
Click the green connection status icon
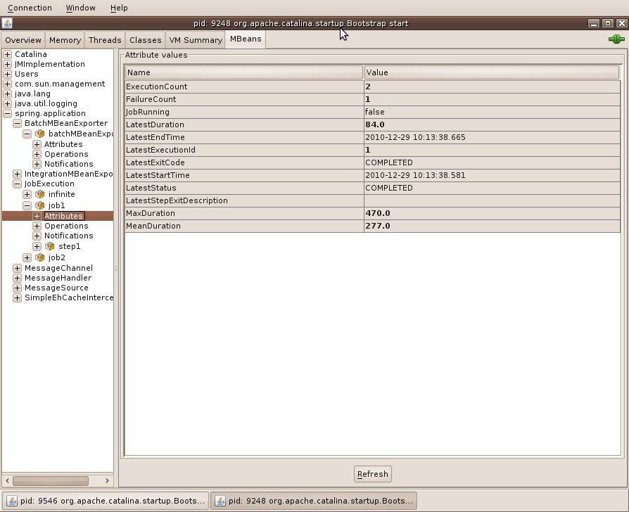(616, 39)
